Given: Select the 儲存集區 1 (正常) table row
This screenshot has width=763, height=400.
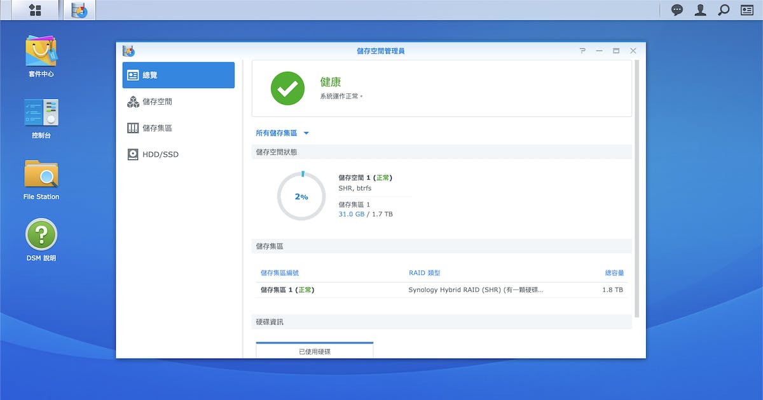Looking at the screenshot, I should pyautogui.click(x=441, y=290).
